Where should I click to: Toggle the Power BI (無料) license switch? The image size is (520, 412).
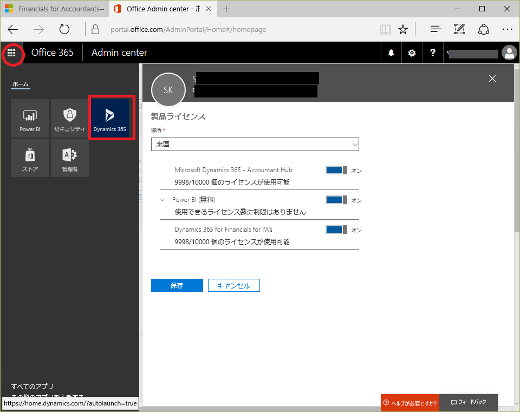click(x=336, y=200)
